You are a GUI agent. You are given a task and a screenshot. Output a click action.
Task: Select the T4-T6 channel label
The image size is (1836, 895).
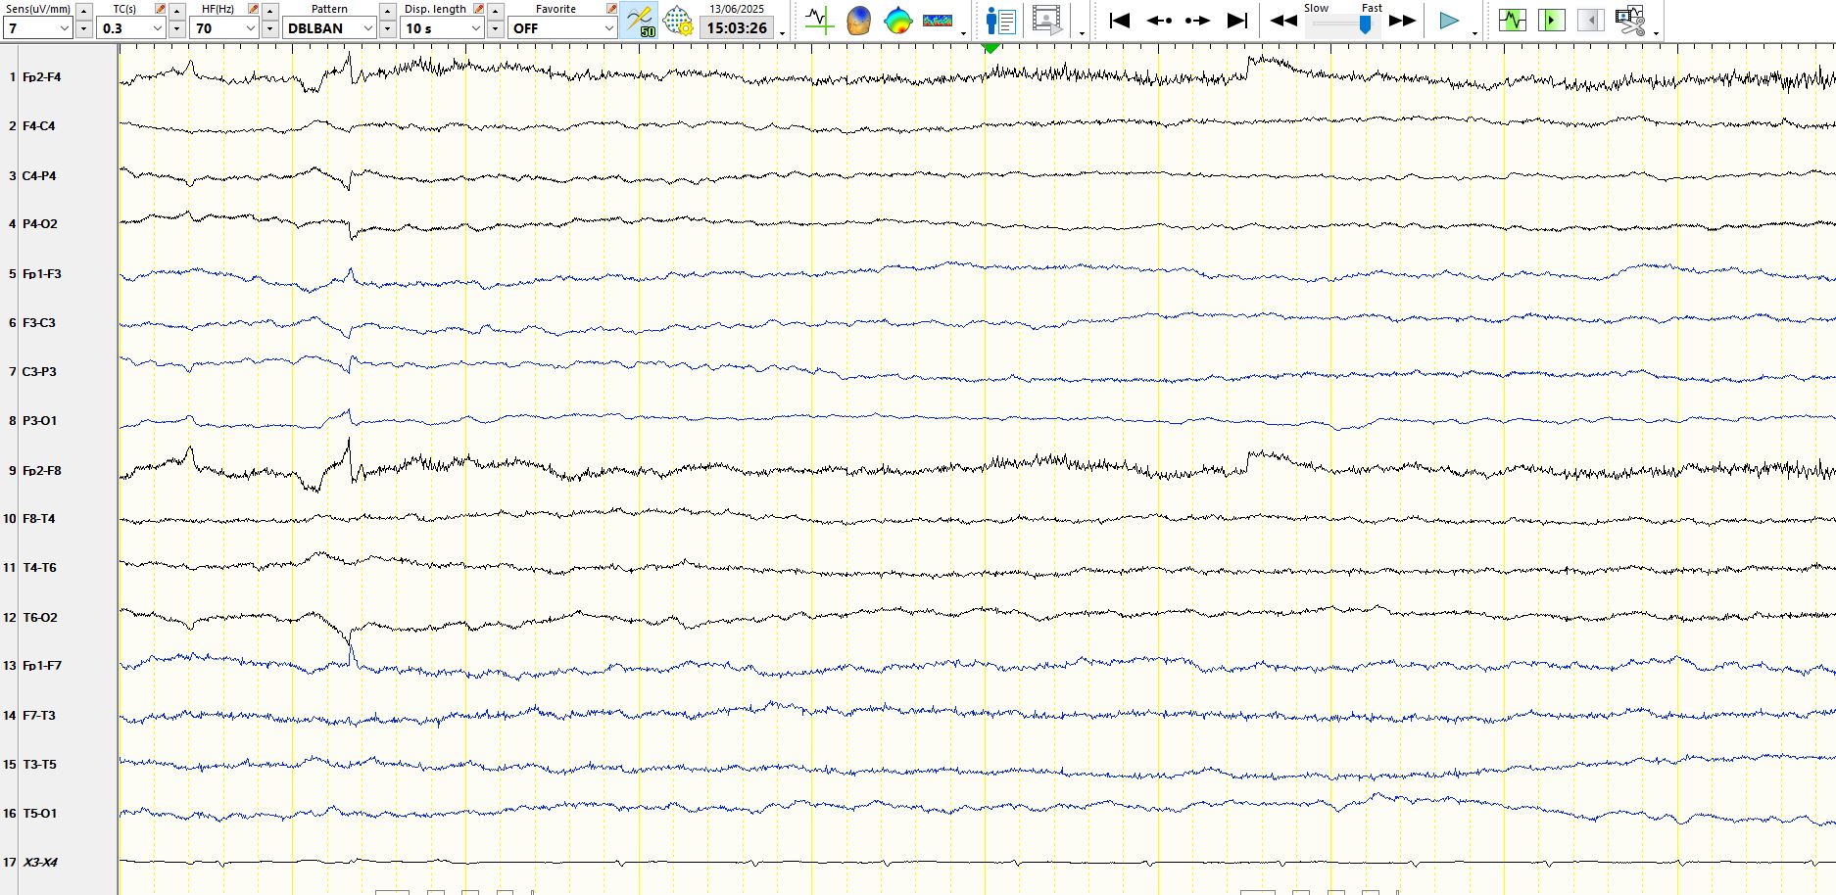click(x=40, y=568)
